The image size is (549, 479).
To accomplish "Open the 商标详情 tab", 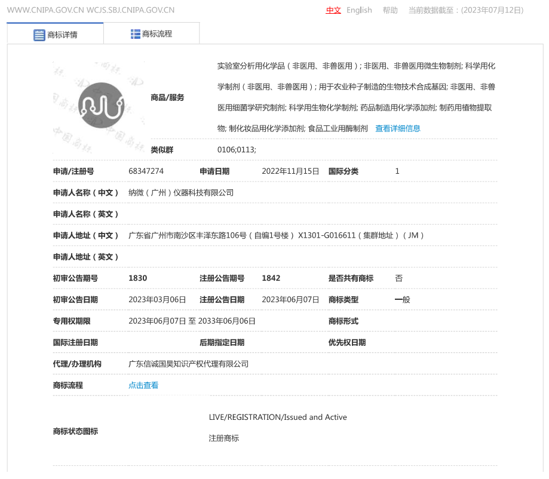I will coord(56,34).
